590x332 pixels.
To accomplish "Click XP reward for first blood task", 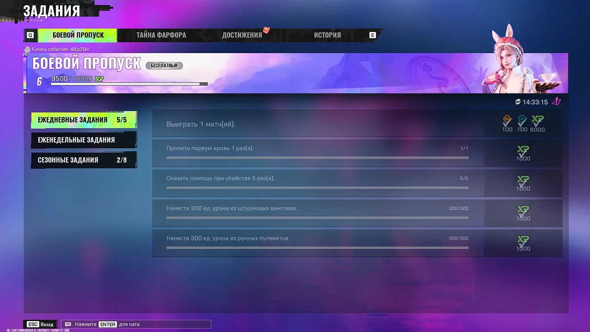I will tap(523, 151).
